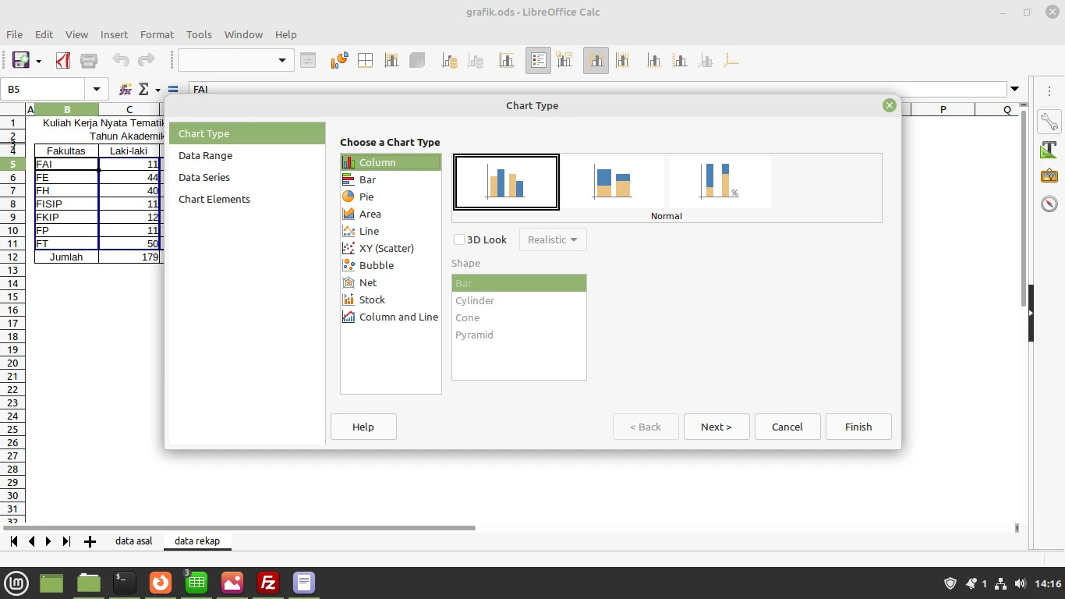The width and height of the screenshot is (1065, 599).
Task: Click the Formula equals icon
Action: (173, 89)
